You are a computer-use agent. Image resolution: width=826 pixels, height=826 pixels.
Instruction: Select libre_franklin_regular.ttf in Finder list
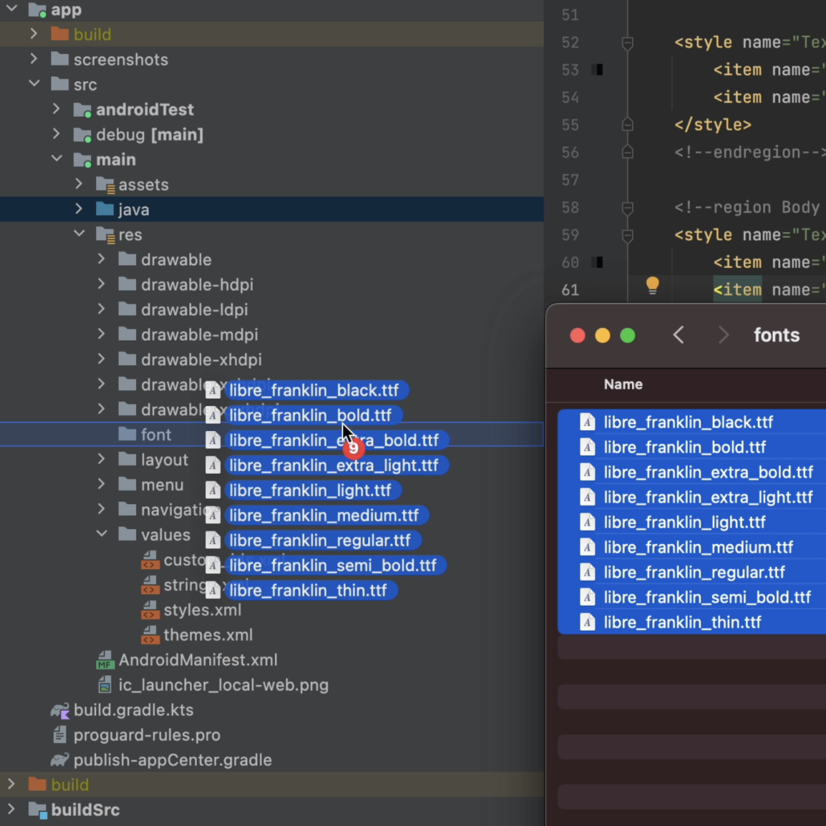(x=694, y=572)
